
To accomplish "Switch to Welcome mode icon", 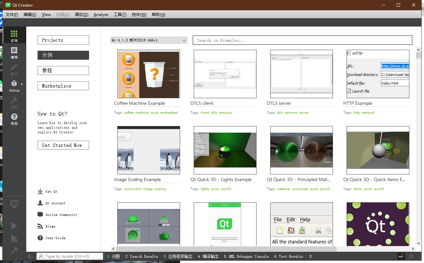I will coord(14,34).
